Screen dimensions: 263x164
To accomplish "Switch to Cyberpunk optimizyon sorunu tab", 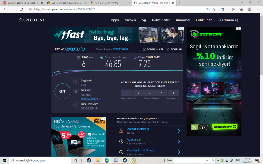I will pos(67,3).
